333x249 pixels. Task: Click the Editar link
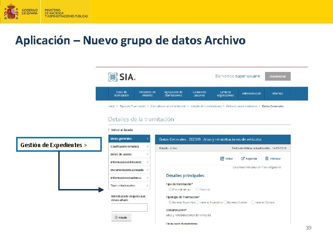227,159
